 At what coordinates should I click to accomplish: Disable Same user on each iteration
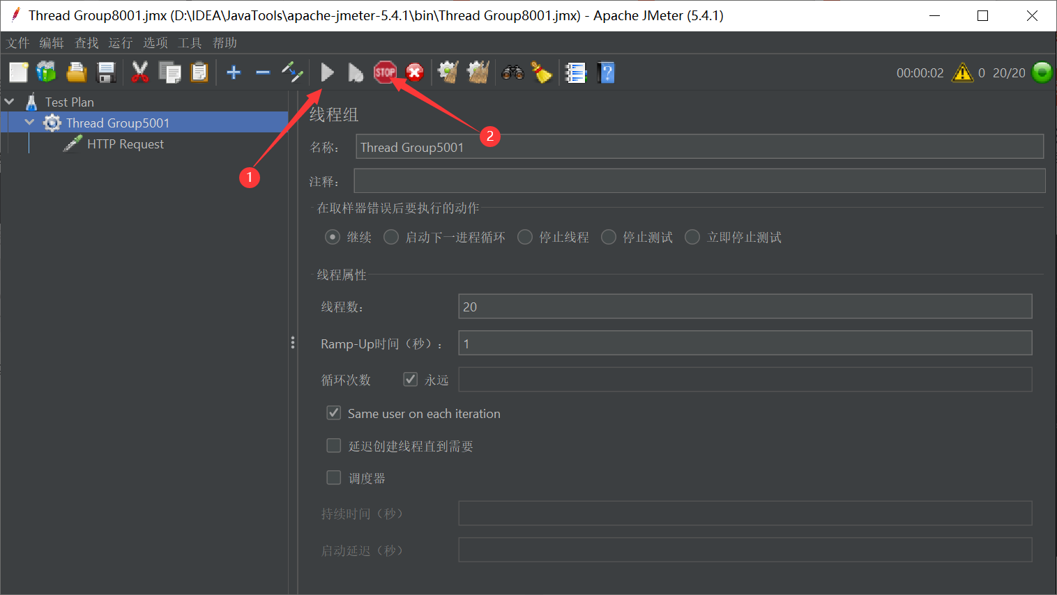coord(333,412)
